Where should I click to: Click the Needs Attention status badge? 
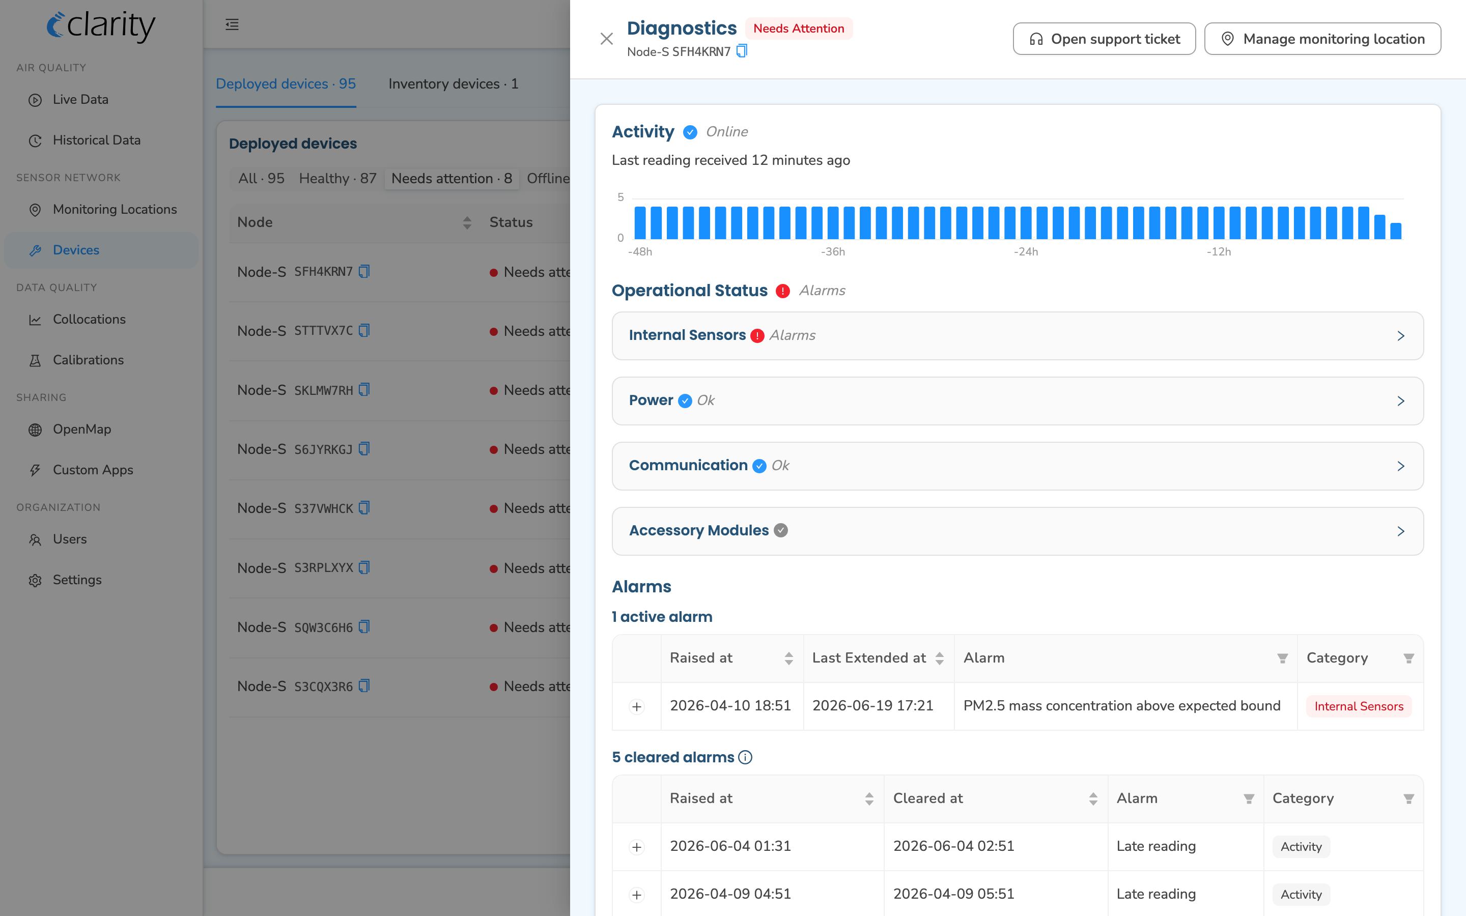click(x=799, y=28)
